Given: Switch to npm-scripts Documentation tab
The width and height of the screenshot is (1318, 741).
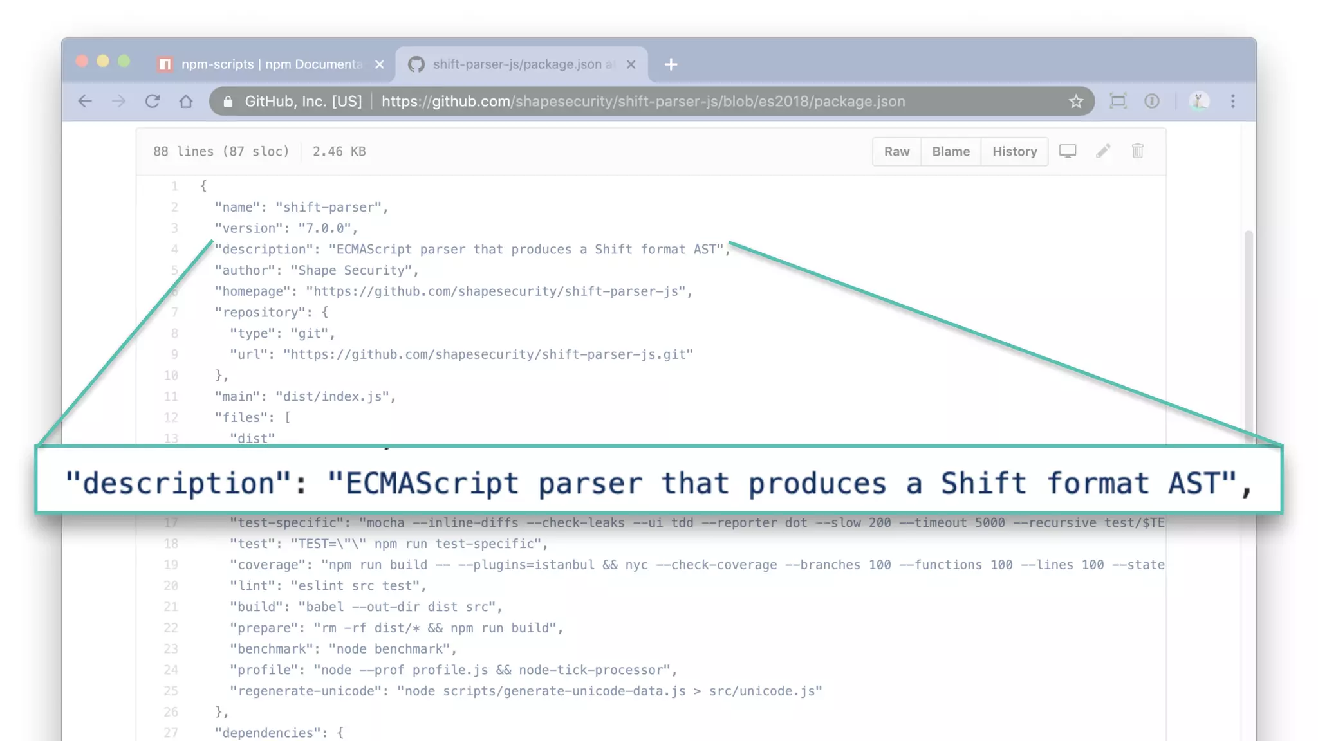Looking at the screenshot, I should [270, 64].
